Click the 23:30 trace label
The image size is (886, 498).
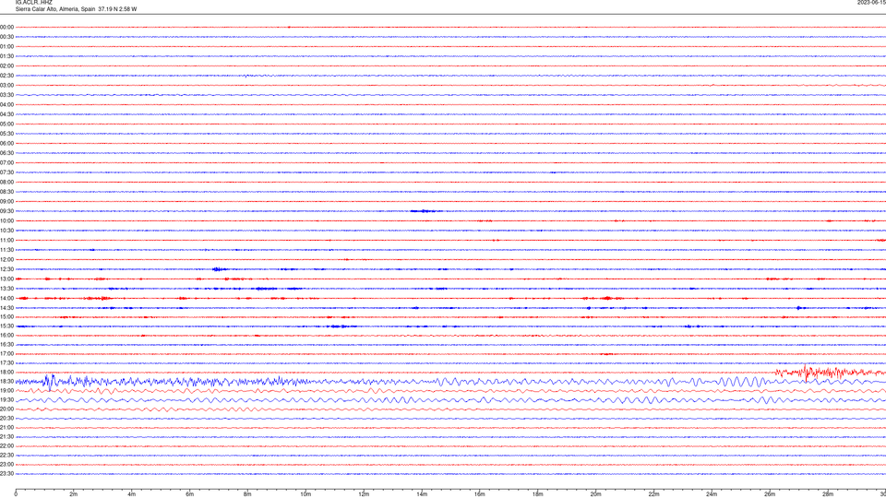[x=6, y=474]
